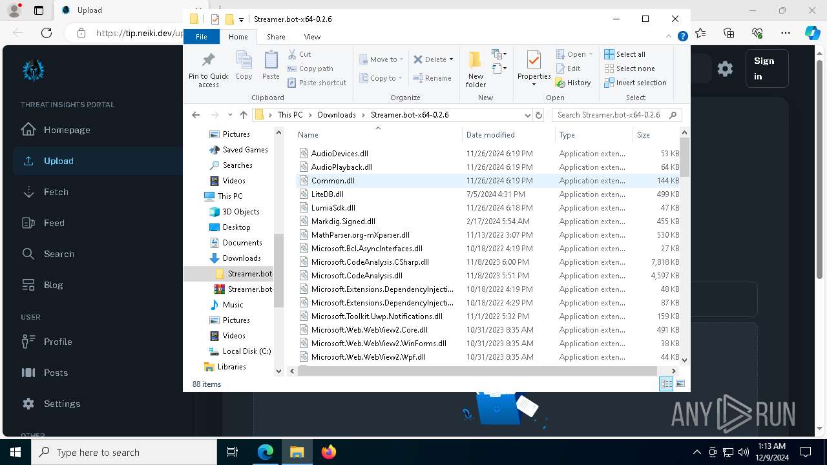Click the Search Streamer.bot folder field
Viewport: 827px width, 465px height.
pyautogui.click(x=616, y=115)
